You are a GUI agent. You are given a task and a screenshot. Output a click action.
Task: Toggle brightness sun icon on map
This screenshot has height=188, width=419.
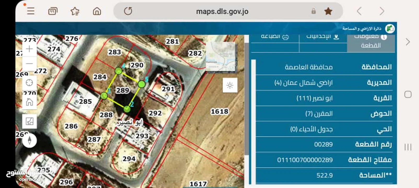point(230,85)
